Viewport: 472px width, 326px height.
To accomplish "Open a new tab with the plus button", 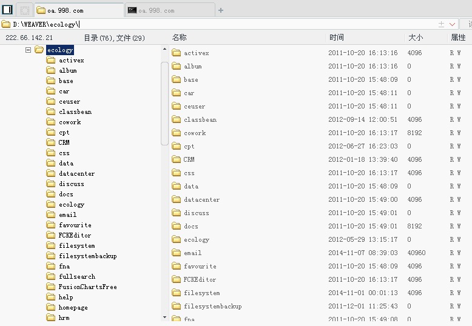I will tap(221, 10).
